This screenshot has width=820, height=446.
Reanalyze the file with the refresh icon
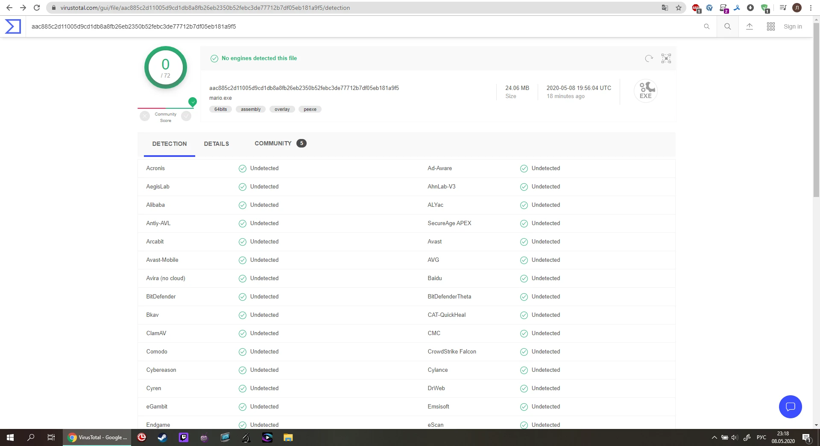pyautogui.click(x=649, y=58)
